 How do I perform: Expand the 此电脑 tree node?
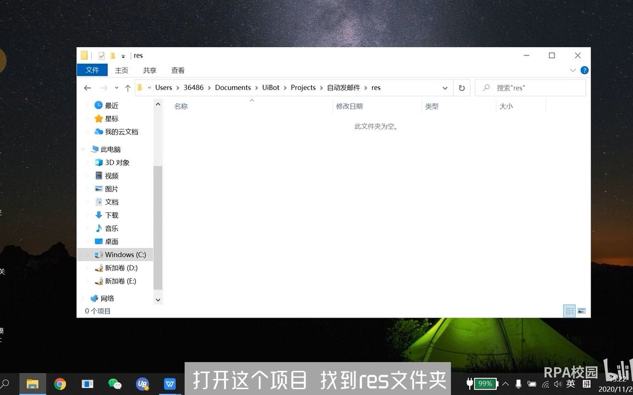coord(84,149)
